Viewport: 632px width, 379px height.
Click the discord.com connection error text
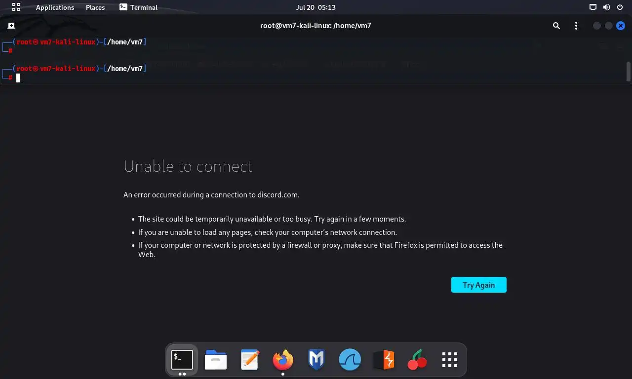[211, 194]
